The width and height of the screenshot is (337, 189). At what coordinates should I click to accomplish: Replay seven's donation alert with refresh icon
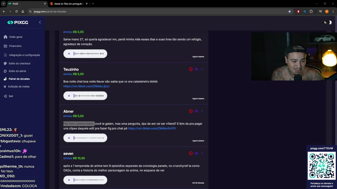pyautogui.click(x=196, y=153)
